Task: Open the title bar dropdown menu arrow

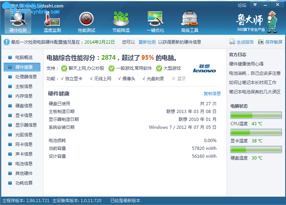Action: click(x=255, y=5)
